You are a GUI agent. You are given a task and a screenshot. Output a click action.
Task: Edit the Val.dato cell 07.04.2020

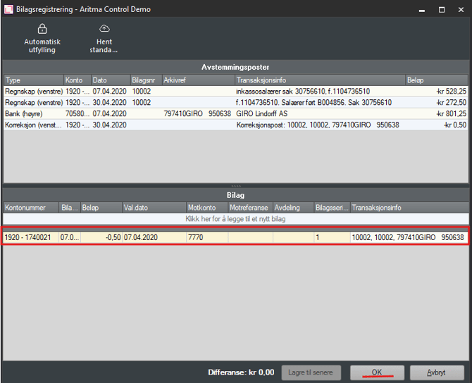(x=153, y=238)
